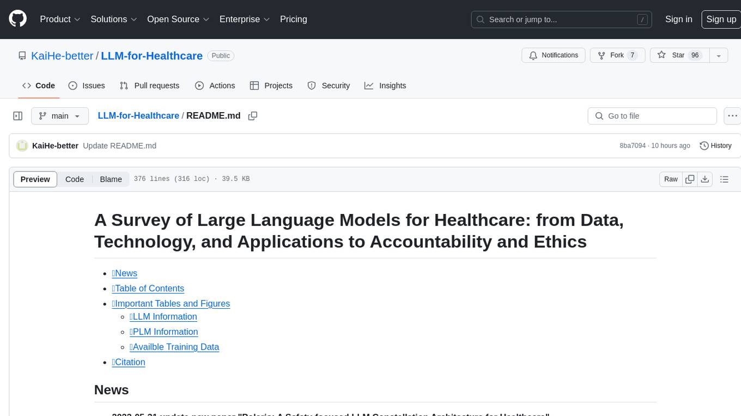Image resolution: width=741 pixels, height=416 pixels.
Task: Expand the Enterprise menu
Action: [245, 19]
